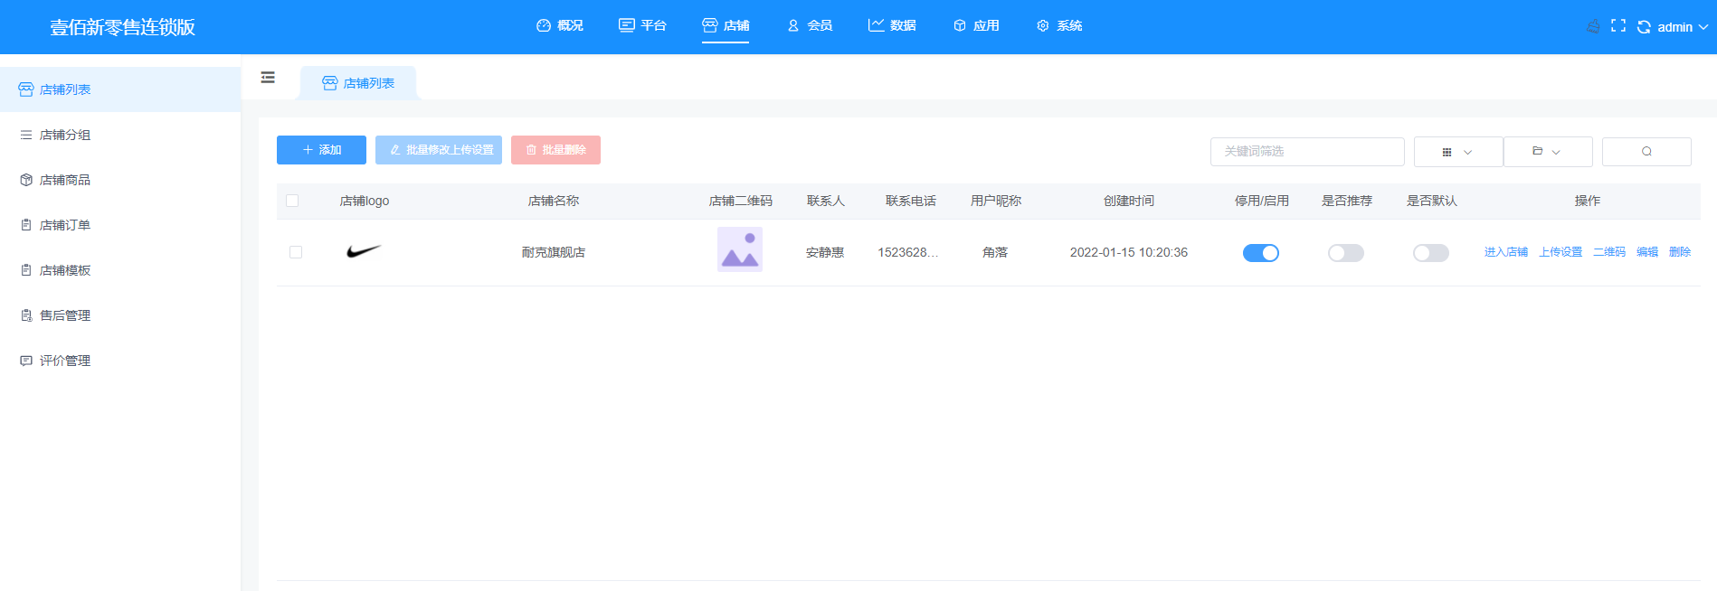Open the 概况 overview section

click(560, 26)
